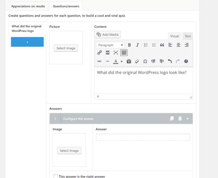Apply italic formatting

(x=137, y=45)
